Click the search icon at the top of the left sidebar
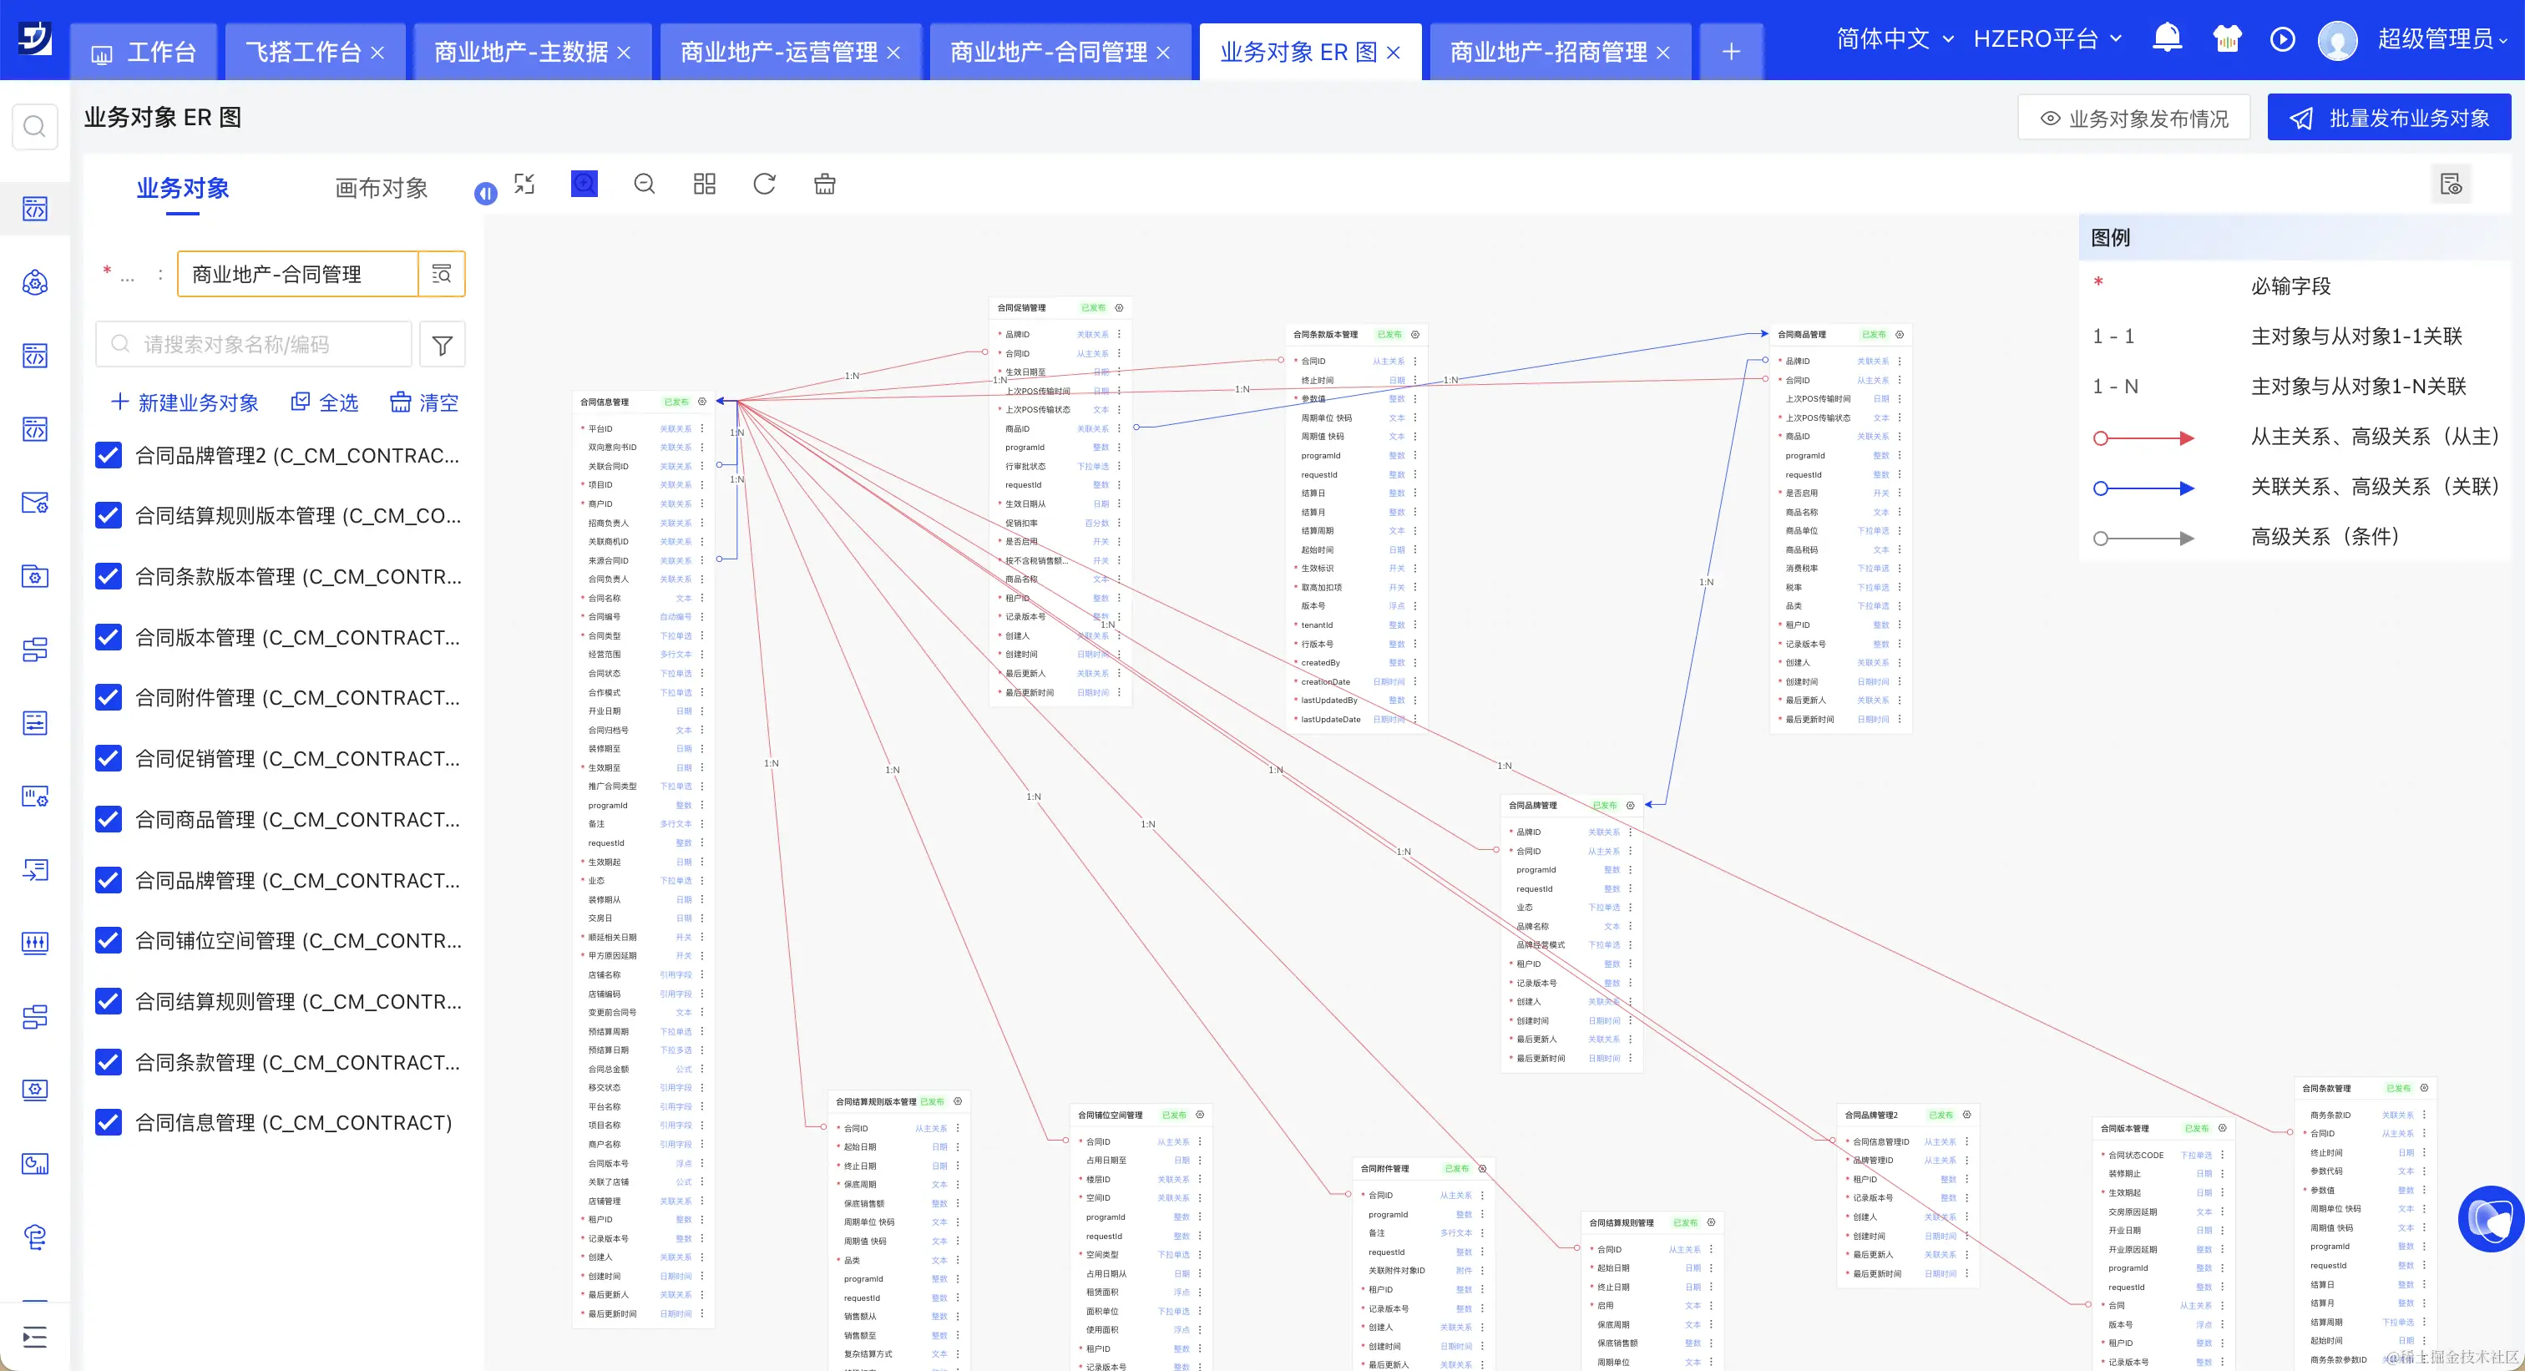This screenshot has width=2525, height=1371. coord(34,126)
